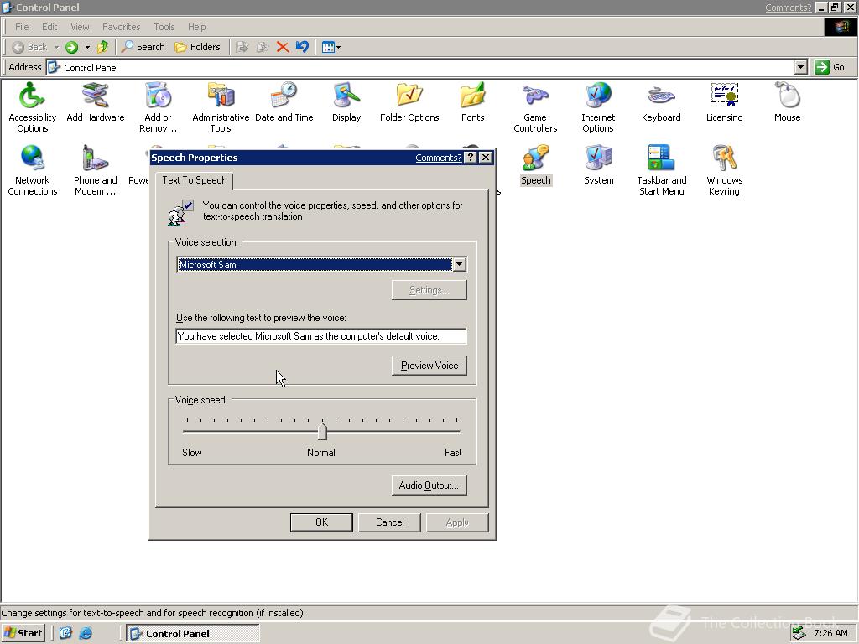Viewport: 859px width, 644px height.
Task: Click the Search toolbar button
Action: (143, 47)
